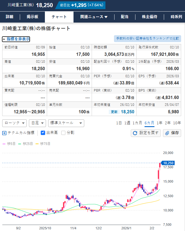Open the 時系列 tab
The image size is (185, 231).
point(176,17)
